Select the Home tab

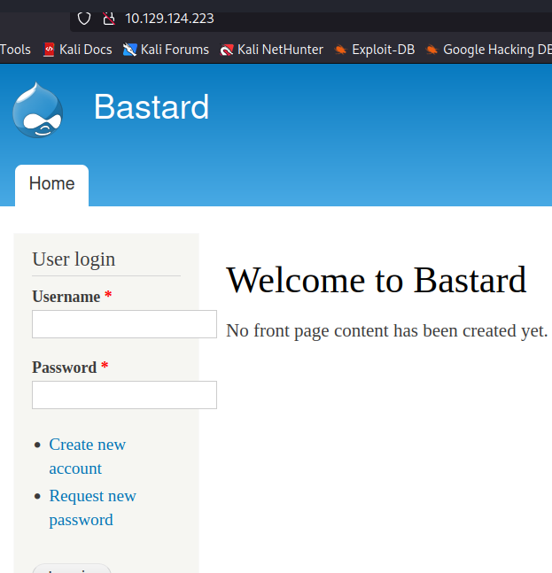coord(52,184)
